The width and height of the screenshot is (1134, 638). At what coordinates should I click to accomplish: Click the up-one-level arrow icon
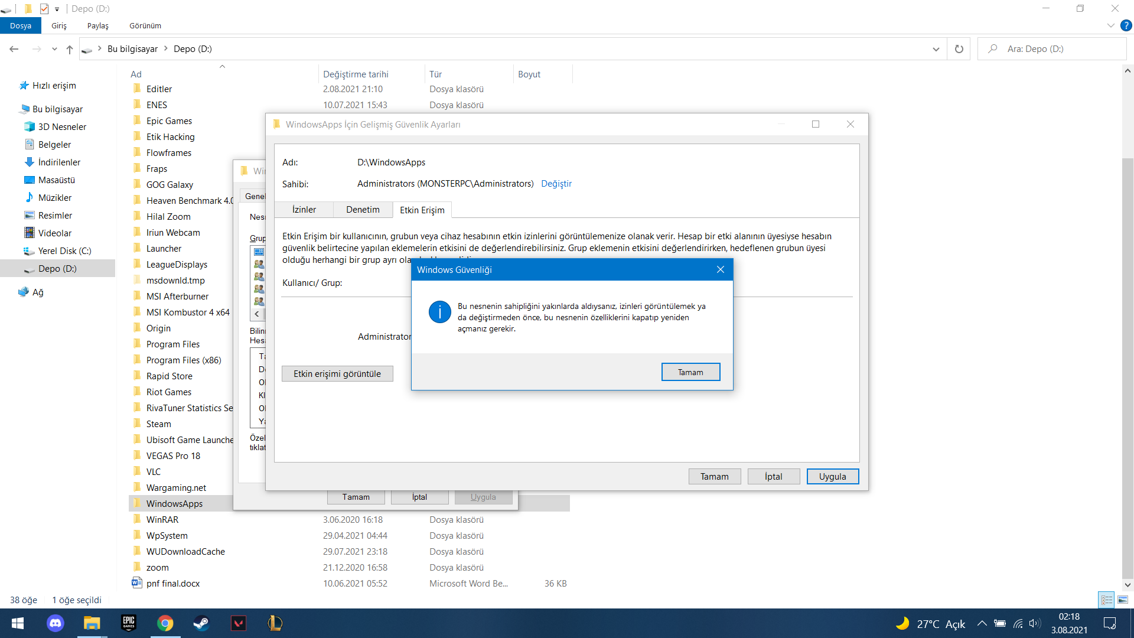point(70,50)
